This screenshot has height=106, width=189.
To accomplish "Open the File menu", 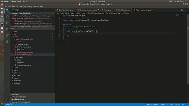I will 6,7.
